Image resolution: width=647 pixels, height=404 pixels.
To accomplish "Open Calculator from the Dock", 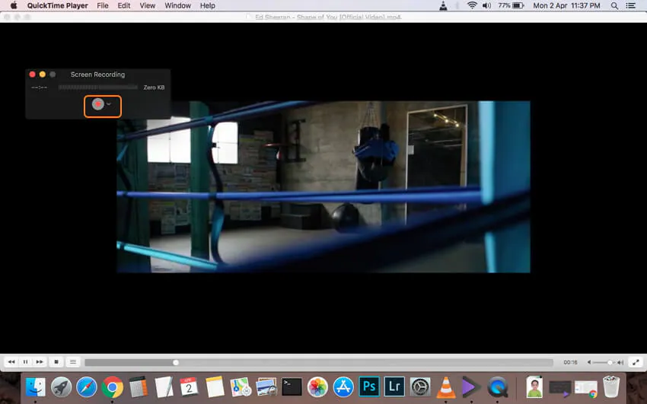I will point(139,387).
